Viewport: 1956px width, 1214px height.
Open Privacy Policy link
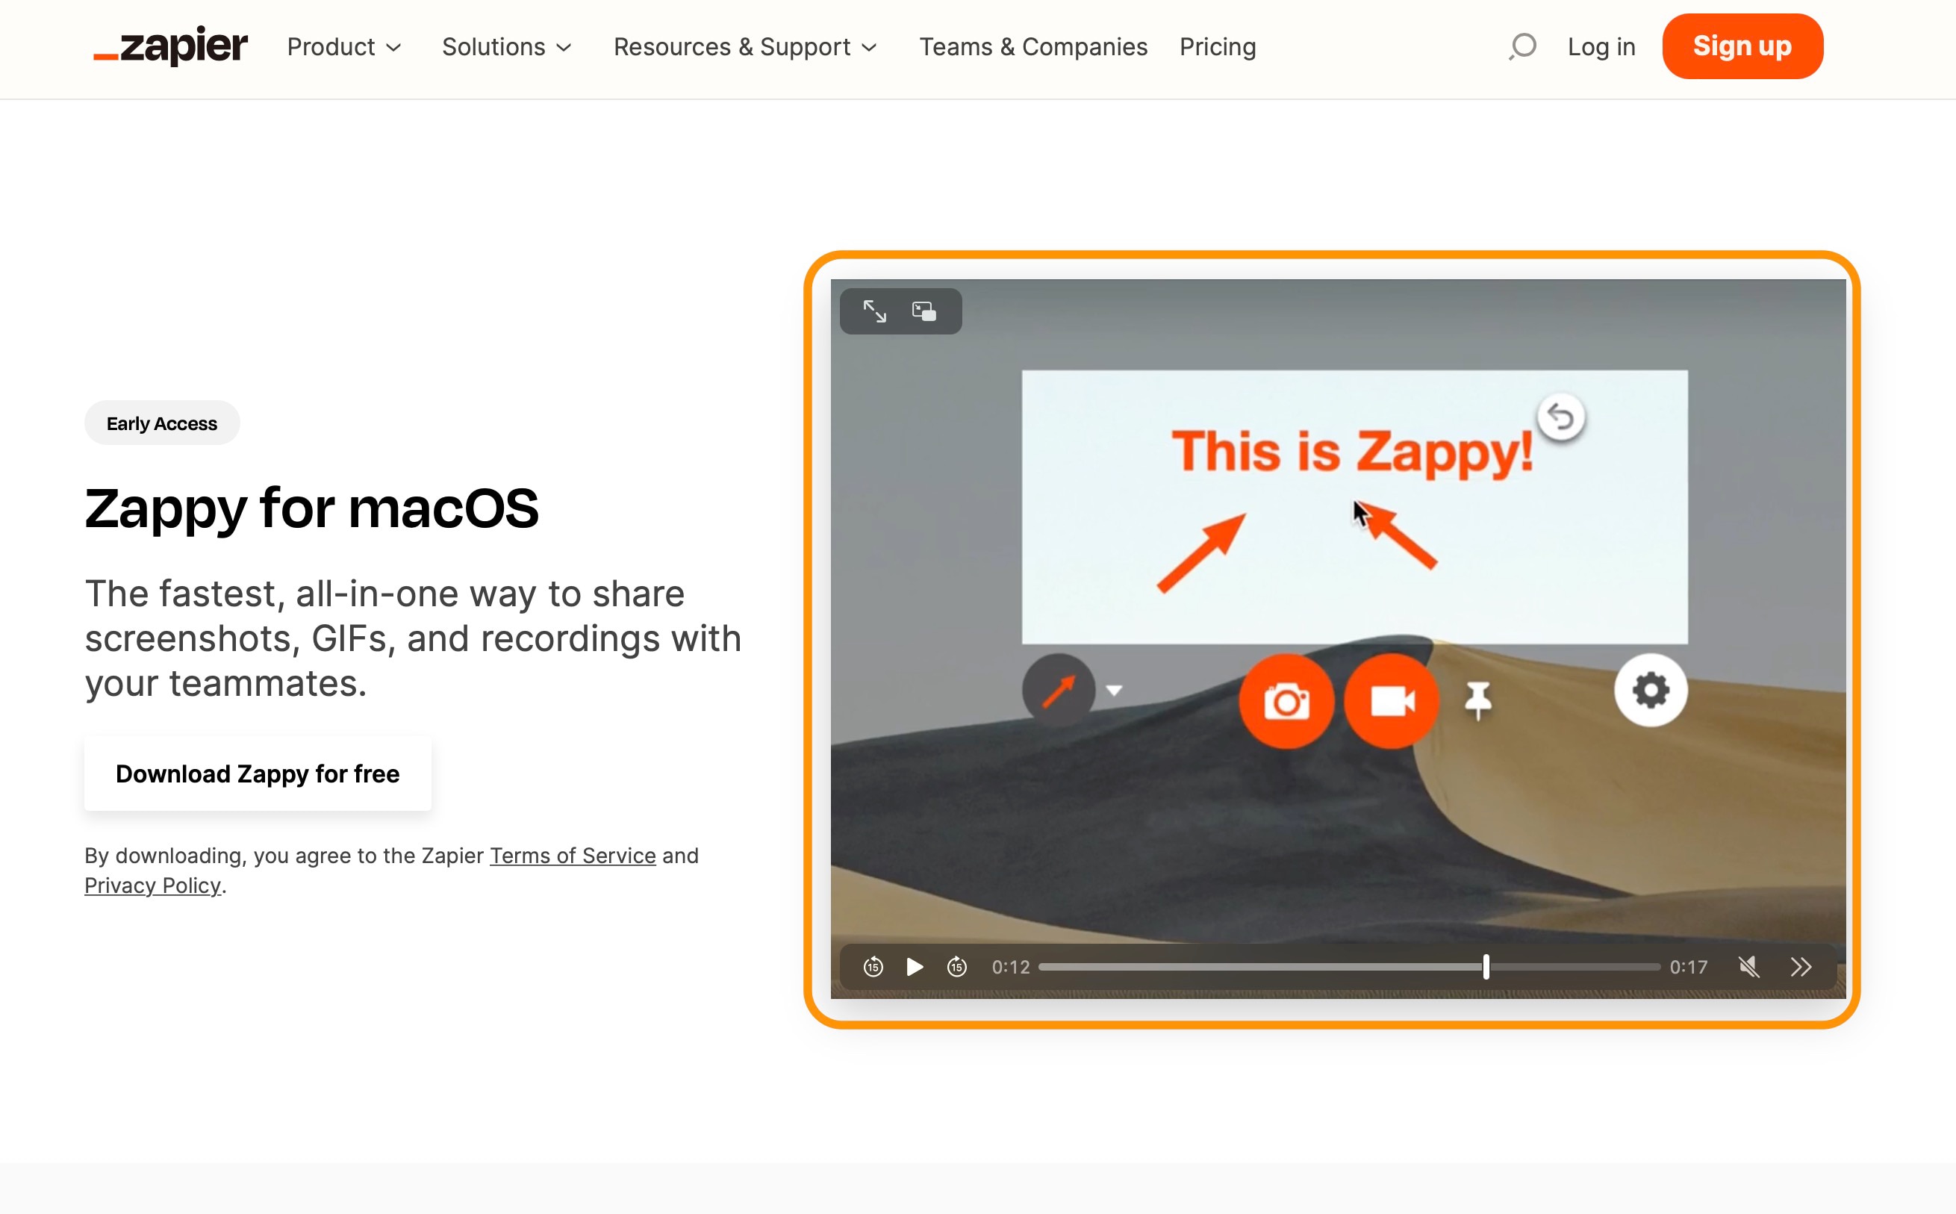pyautogui.click(x=152, y=885)
